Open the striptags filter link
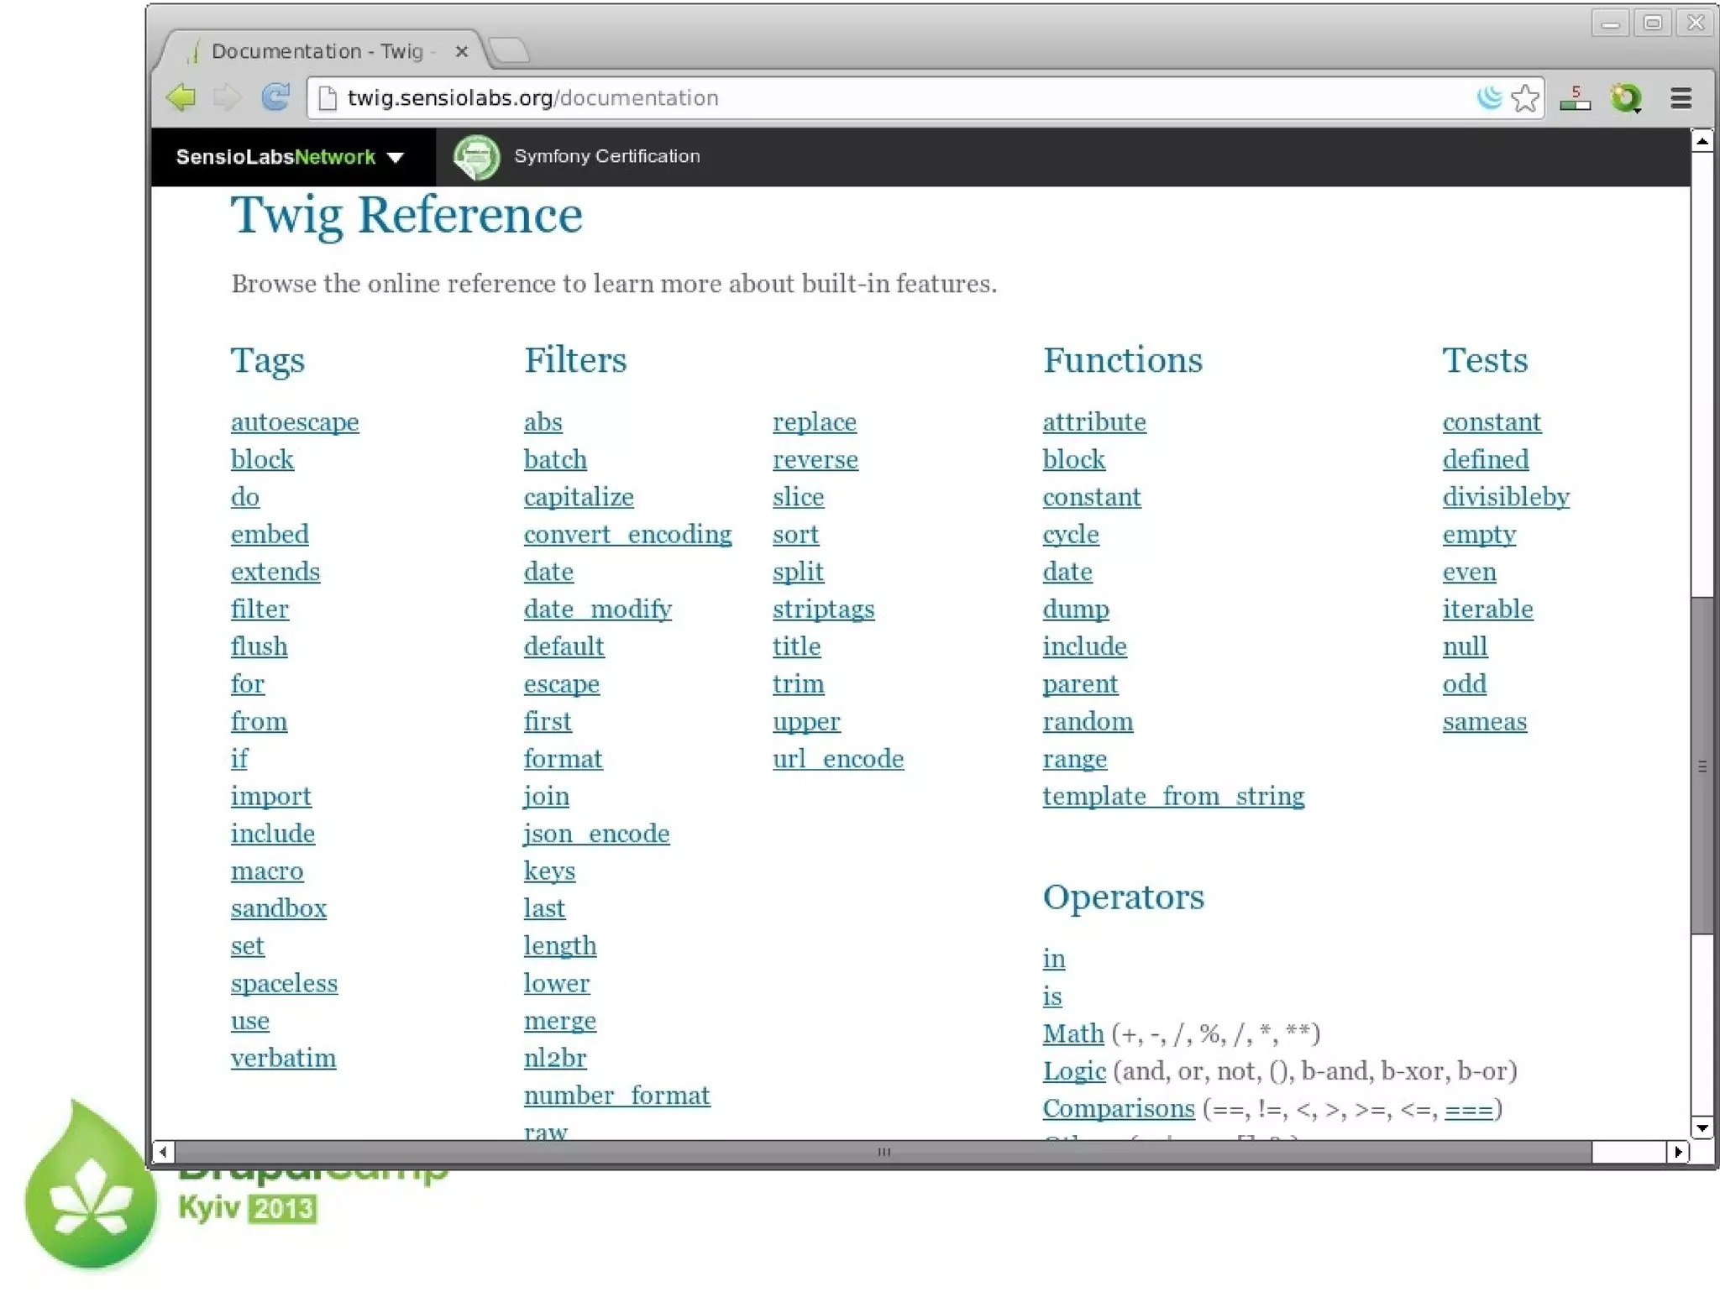The image size is (1720, 1292). [x=824, y=609]
